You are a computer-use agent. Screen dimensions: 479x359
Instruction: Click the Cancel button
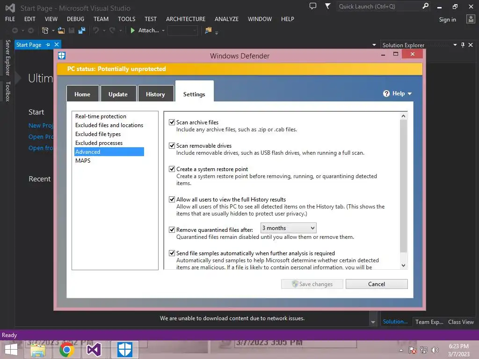[377, 284]
